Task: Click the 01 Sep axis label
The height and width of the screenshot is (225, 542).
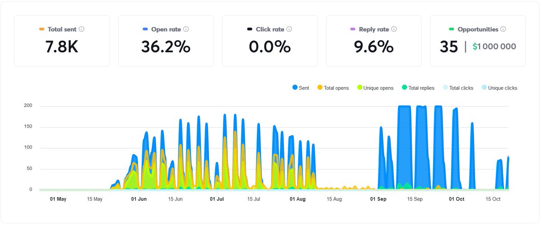Action: tap(378, 199)
